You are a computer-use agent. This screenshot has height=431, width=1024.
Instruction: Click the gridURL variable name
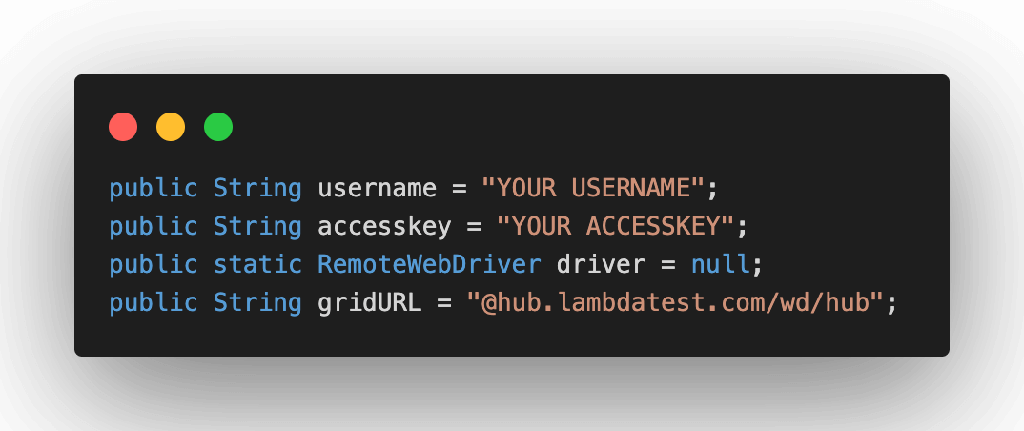click(369, 302)
